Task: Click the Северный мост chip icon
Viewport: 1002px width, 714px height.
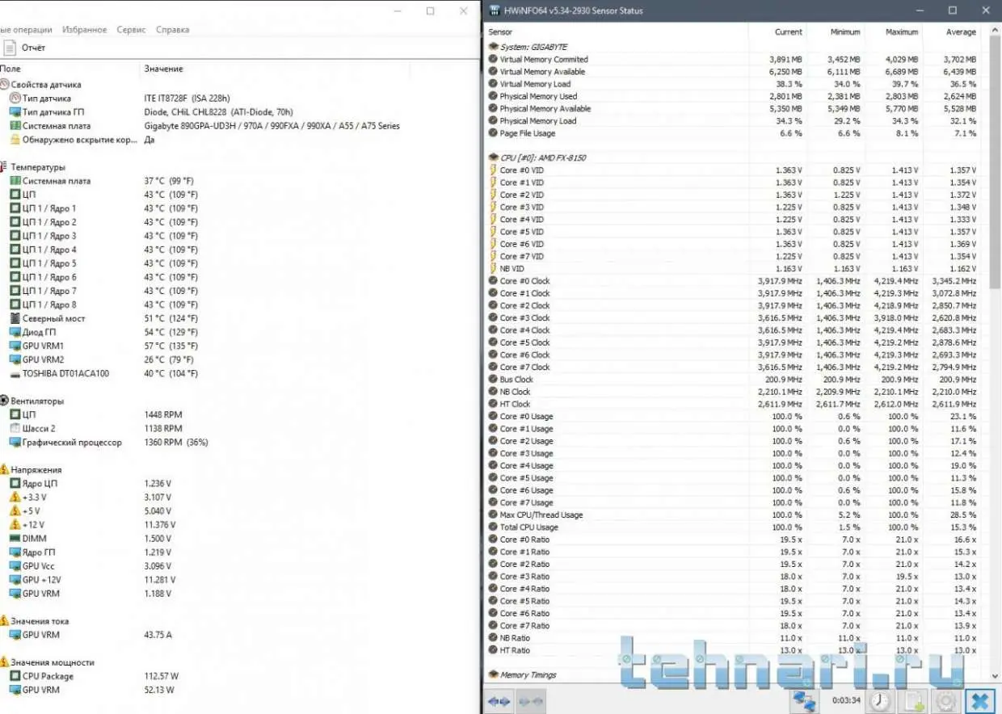Action: tap(15, 318)
